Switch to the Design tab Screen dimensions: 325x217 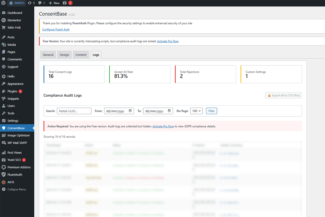click(x=64, y=55)
